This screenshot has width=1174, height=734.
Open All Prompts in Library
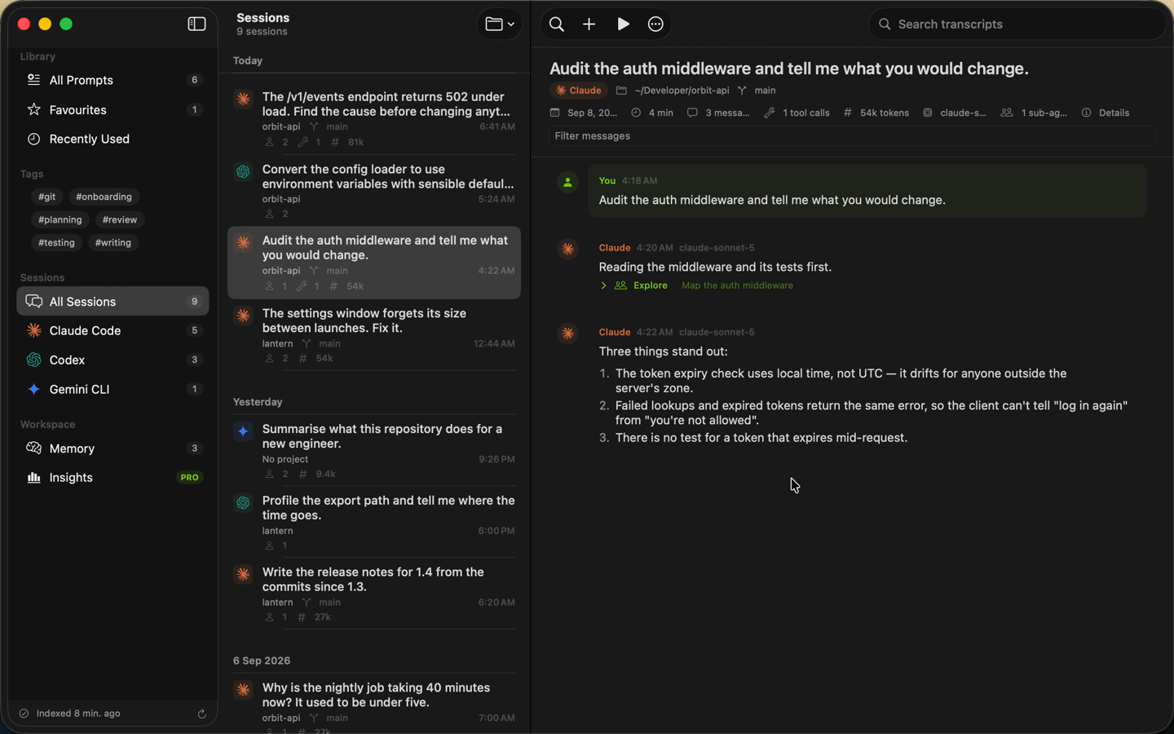point(113,80)
